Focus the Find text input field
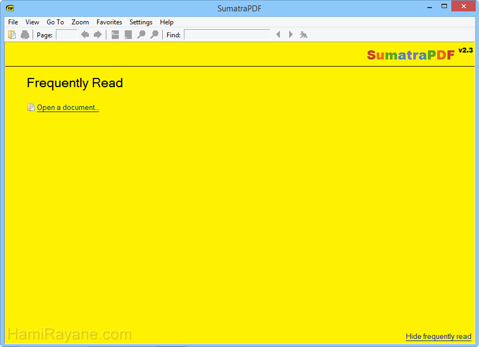This screenshot has width=479, height=347. tap(227, 35)
